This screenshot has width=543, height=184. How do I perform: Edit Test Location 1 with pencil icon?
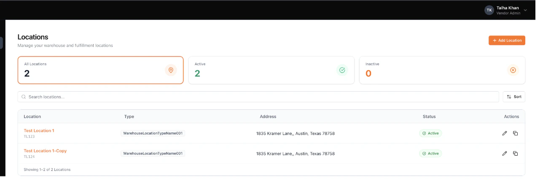point(505,133)
